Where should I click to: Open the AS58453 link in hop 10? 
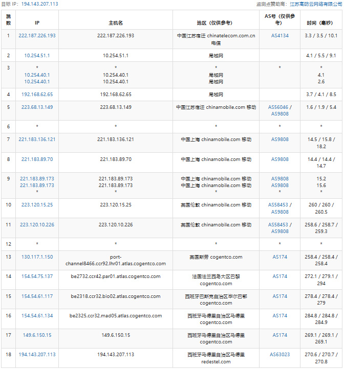click(x=278, y=205)
